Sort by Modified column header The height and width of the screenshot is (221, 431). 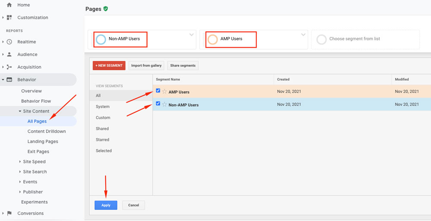(x=402, y=79)
